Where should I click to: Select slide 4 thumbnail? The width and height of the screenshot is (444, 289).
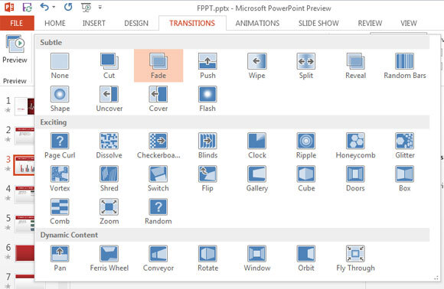24,194
